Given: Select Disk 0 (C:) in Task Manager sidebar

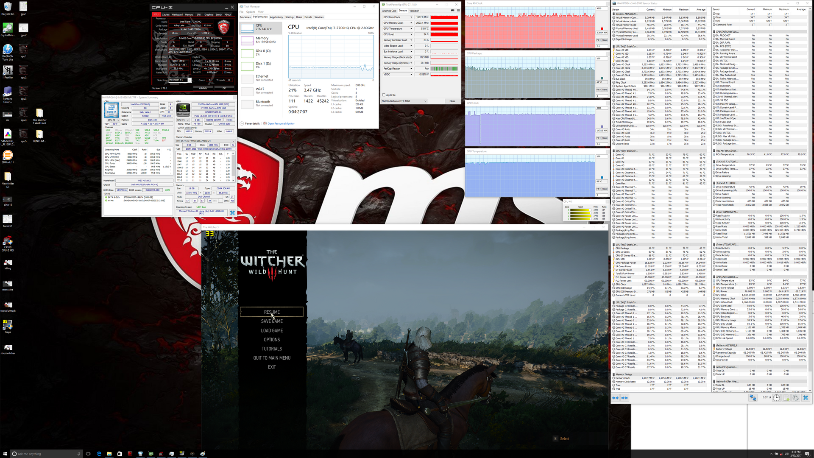Looking at the screenshot, I should (261, 53).
